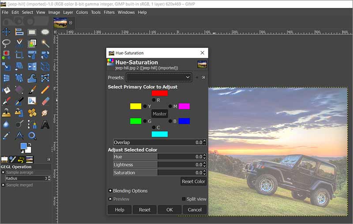Open the Windows menu
The width and height of the screenshot is (353, 224).
[x=126, y=12]
